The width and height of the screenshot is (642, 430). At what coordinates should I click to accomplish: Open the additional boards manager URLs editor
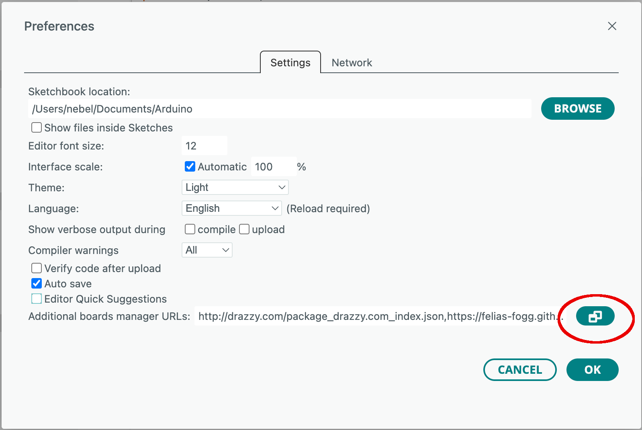(595, 316)
